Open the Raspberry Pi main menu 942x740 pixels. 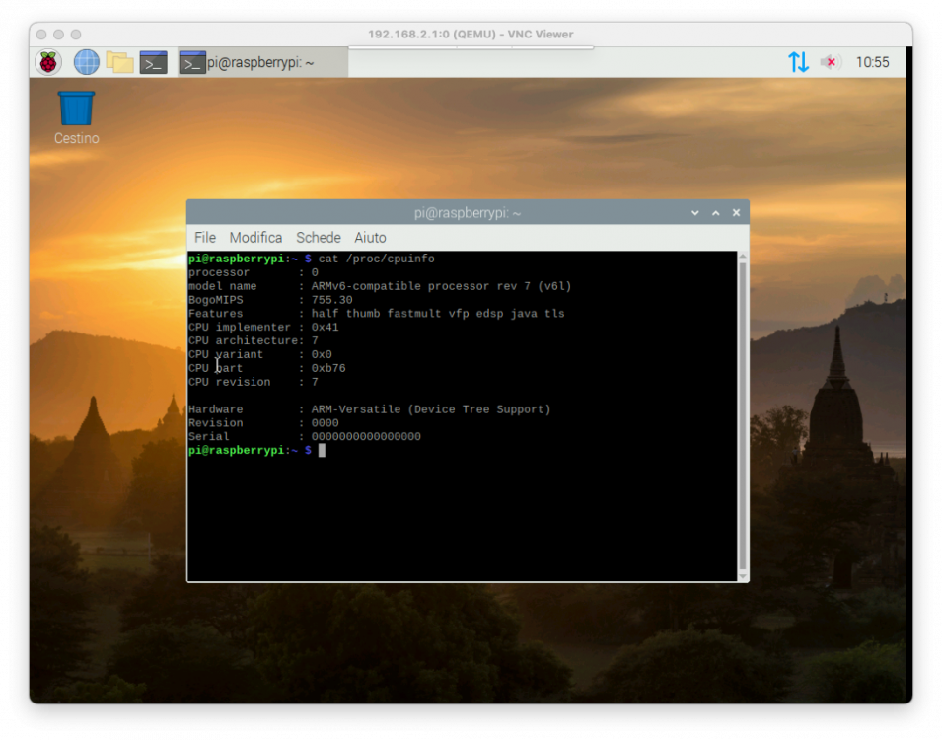(x=48, y=62)
